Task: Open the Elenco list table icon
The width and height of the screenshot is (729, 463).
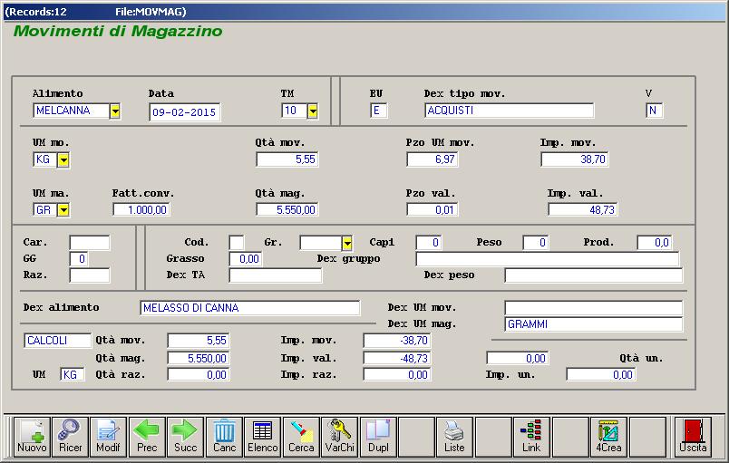Action: (x=262, y=437)
